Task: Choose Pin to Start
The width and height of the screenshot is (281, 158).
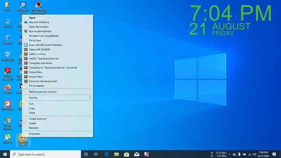Action: (x=58, y=40)
